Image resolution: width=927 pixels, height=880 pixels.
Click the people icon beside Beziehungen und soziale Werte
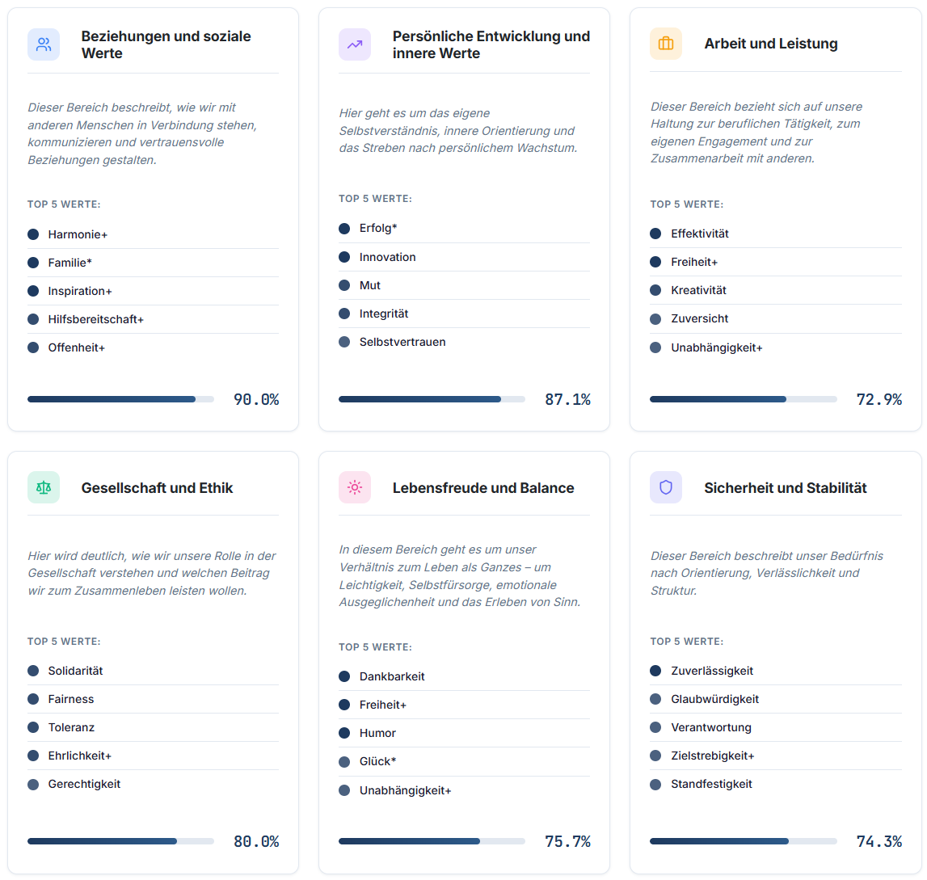(x=44, y=44)
